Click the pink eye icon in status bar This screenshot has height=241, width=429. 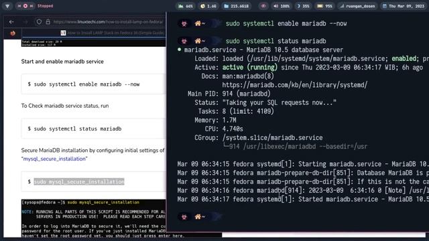[x=263, y=6]
